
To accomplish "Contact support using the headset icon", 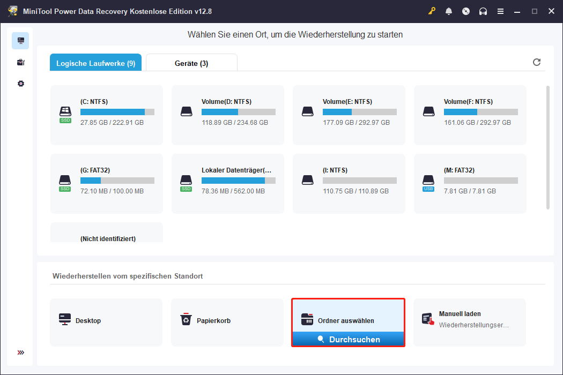I will 483,11.
